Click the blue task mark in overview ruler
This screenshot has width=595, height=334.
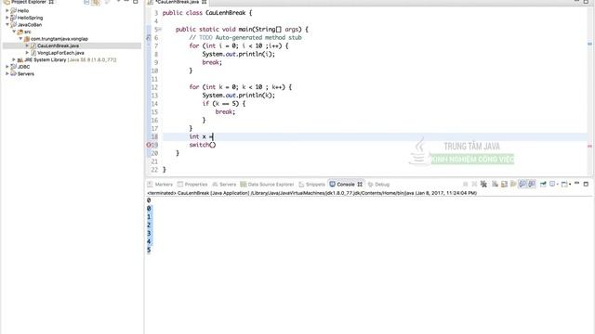pos(589,44)
